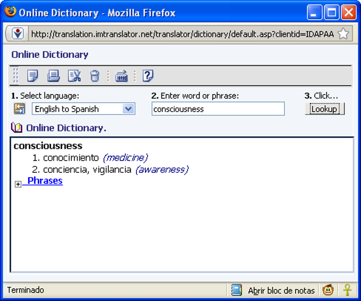
Task: Click the Enter word or phrase label
Action: [x=200, y=96]
